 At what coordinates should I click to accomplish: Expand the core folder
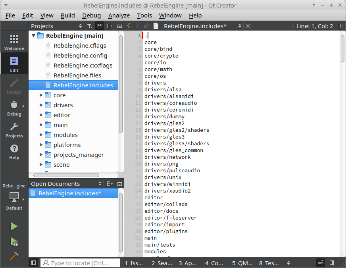(x=41, y=95)
